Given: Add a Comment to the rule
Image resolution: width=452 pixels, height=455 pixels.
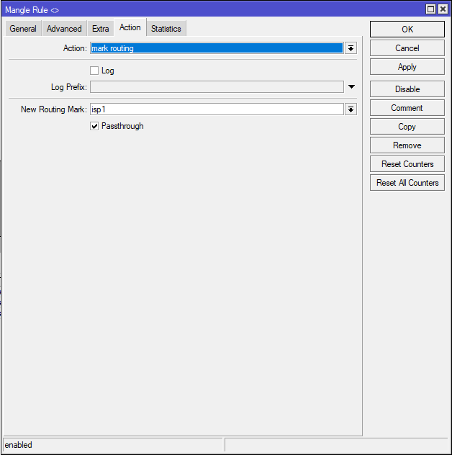Looking at the screenshot, I should pyautogui.click(x=407, y=108).
